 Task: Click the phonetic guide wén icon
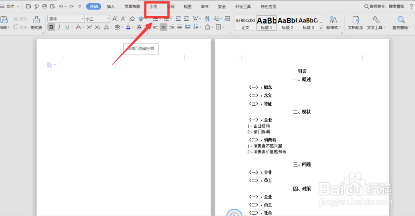click(141, 19)
